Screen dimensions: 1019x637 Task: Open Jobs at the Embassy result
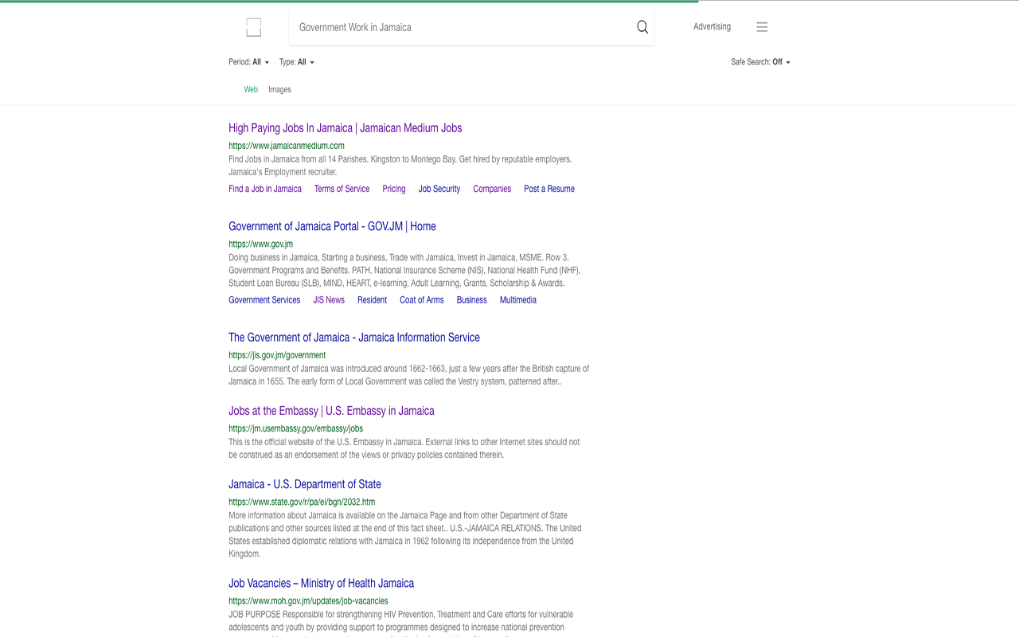[x=331, y=412]
